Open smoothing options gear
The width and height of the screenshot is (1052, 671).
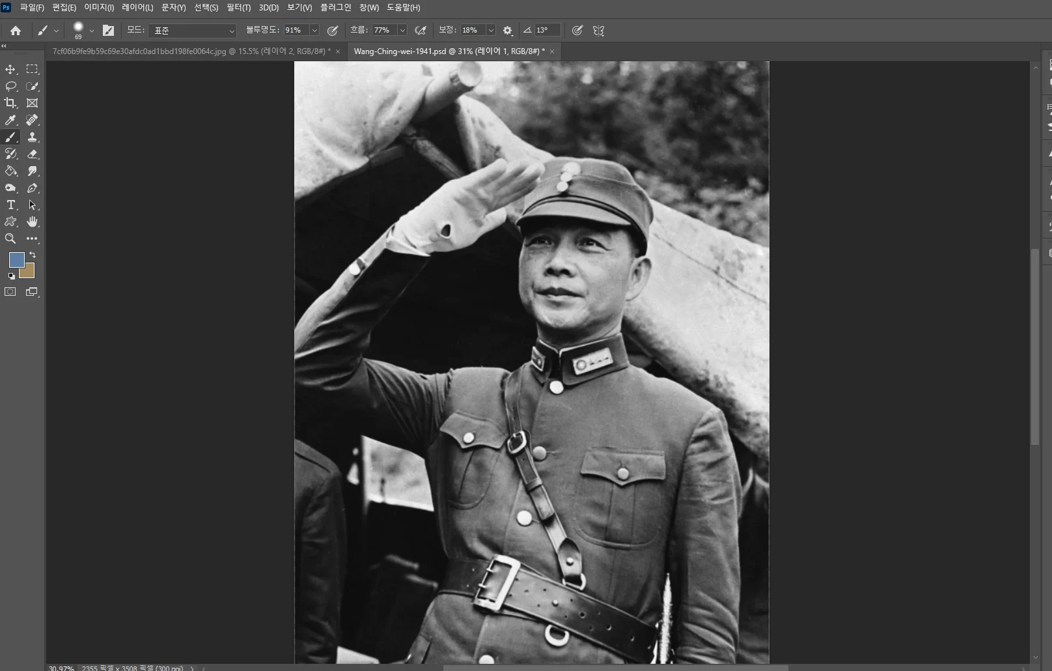pyautogui.click(x=508, y=30)
